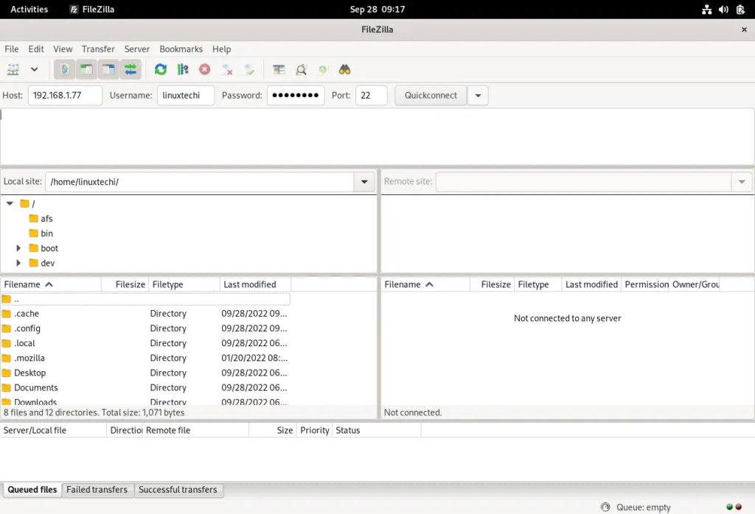Toggle directory comparison
Viewport: 755px width, 514px height.
pyautogui.click(x=301, y=70)
